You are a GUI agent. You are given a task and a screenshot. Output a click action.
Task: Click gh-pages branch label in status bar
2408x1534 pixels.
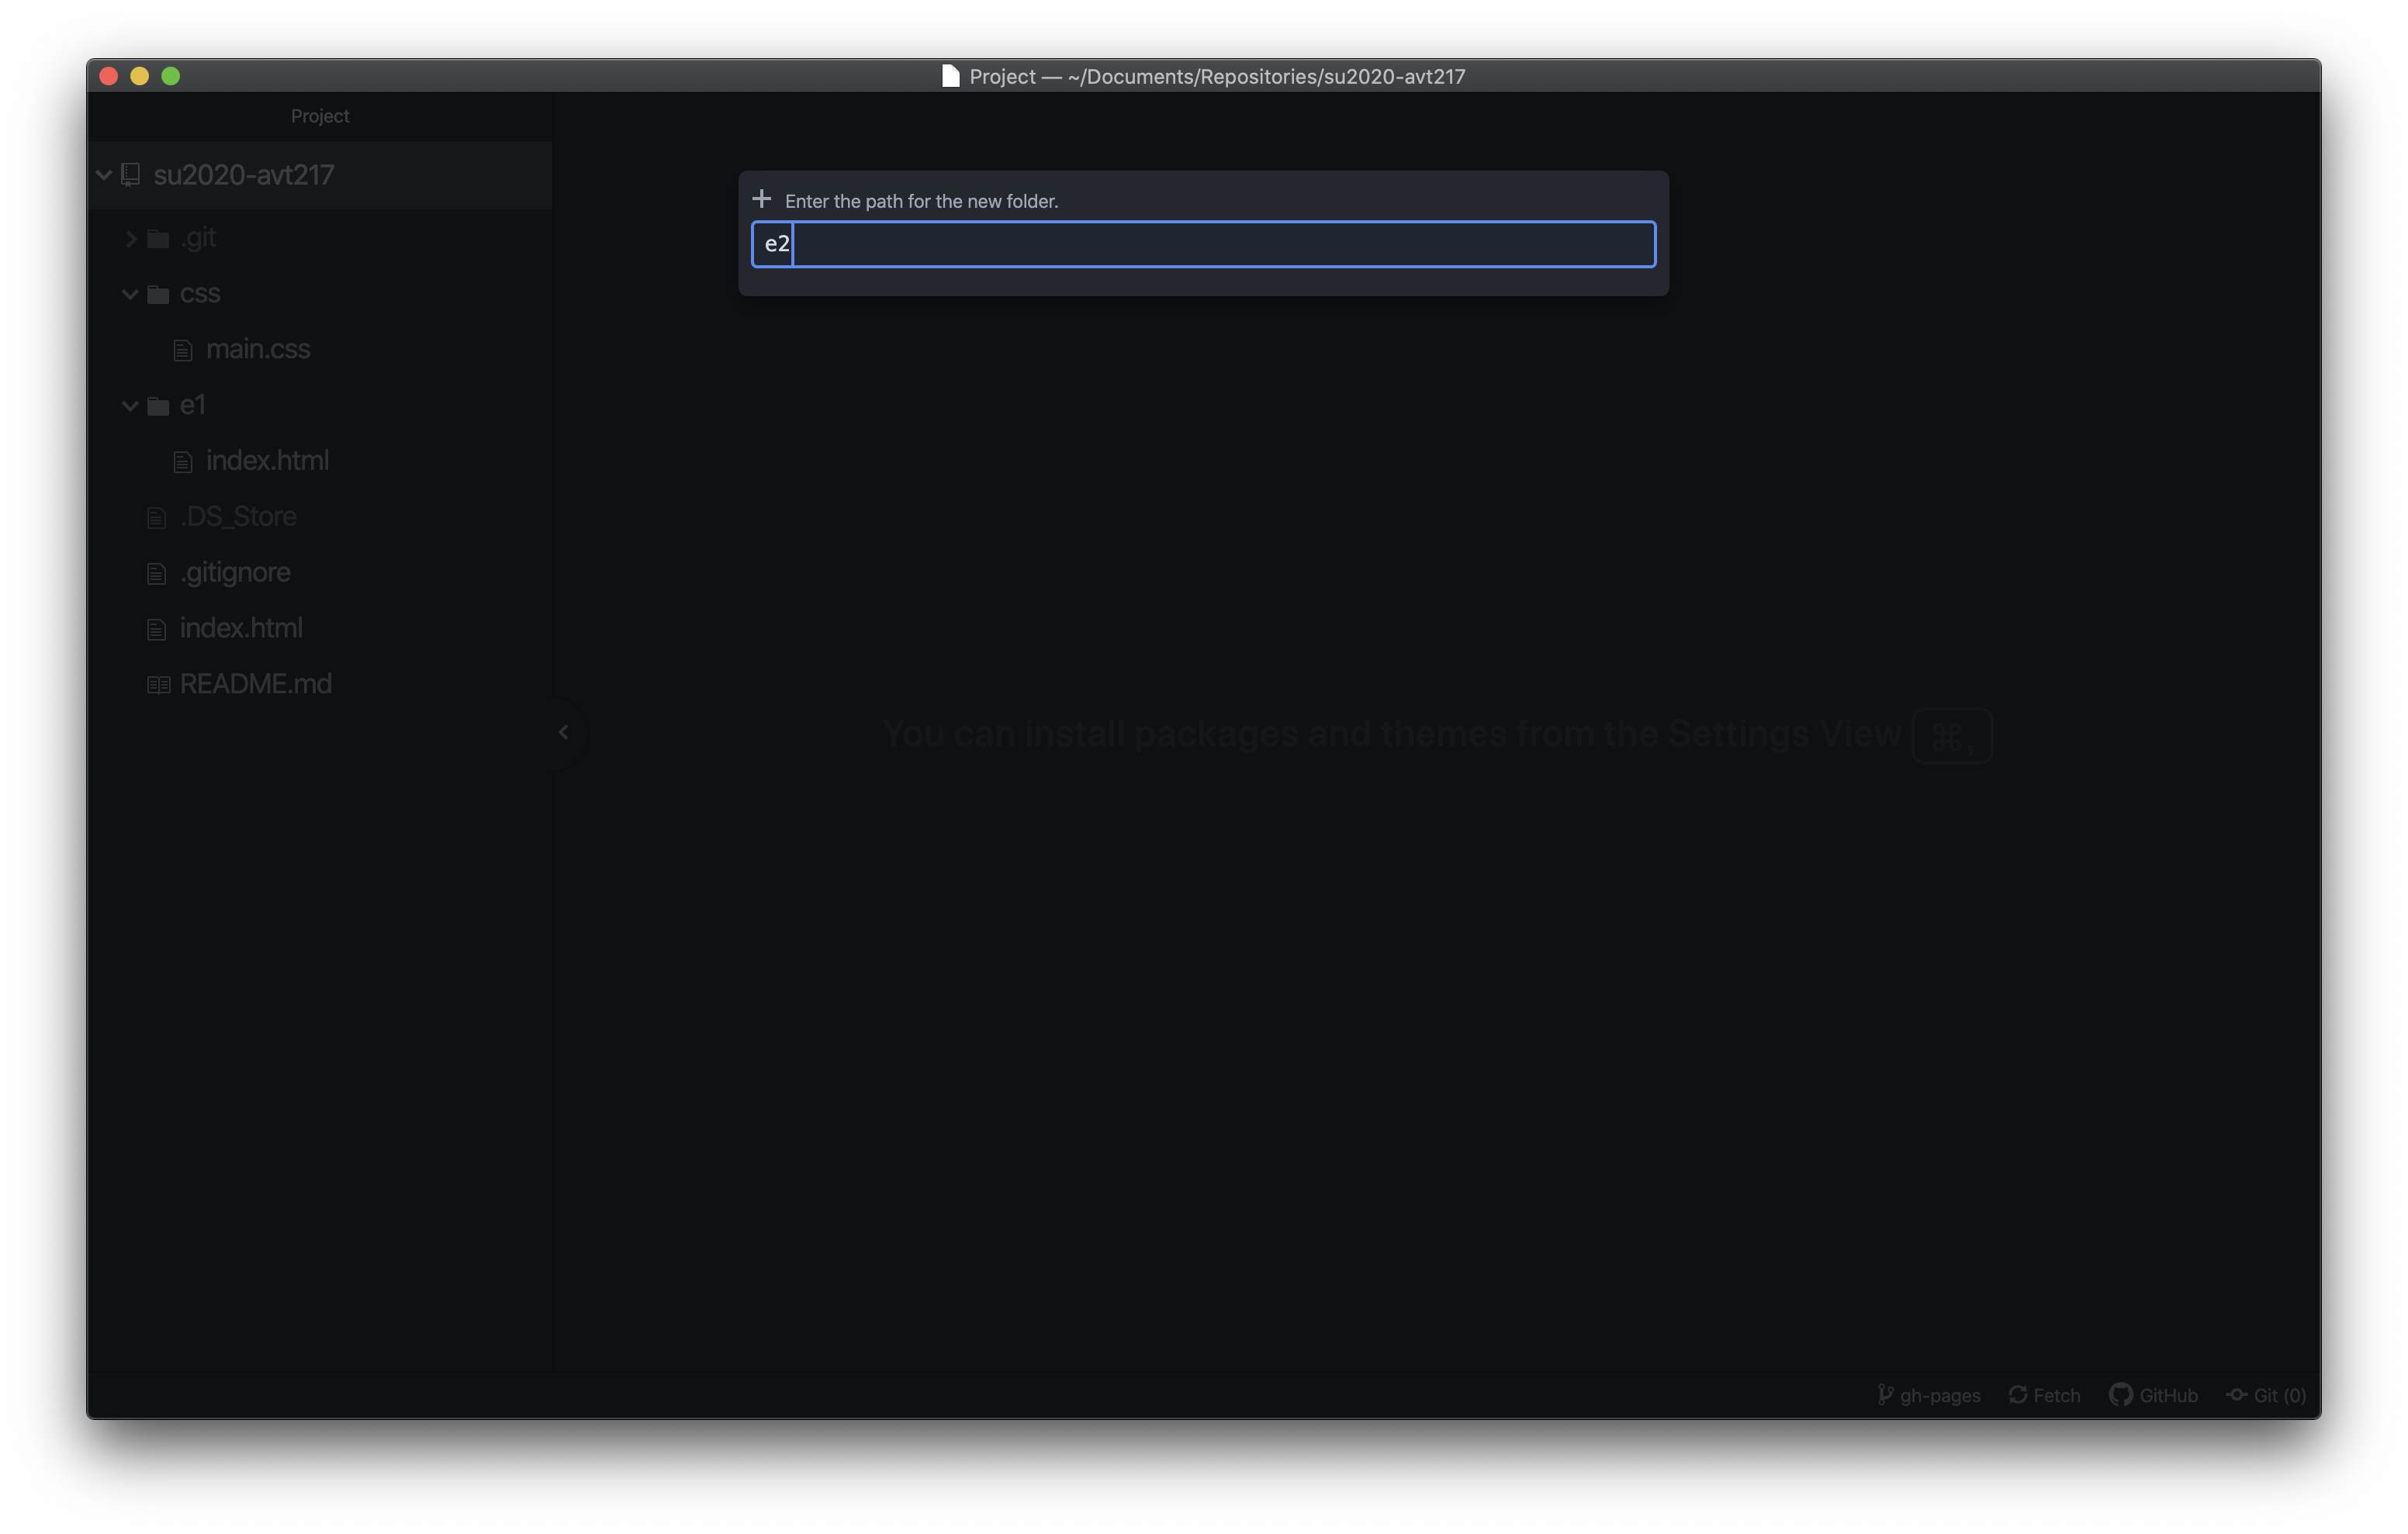pos(1927,1395)
